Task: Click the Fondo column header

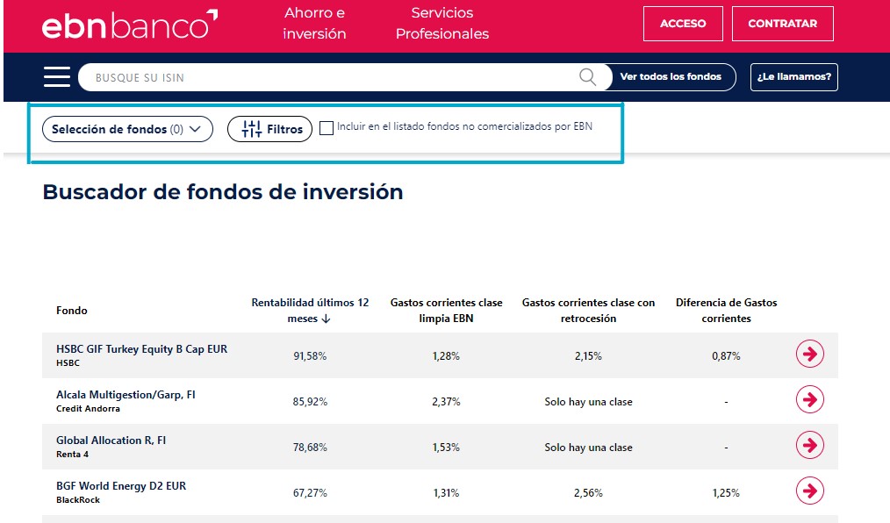Action: click(x=72, y=311)
